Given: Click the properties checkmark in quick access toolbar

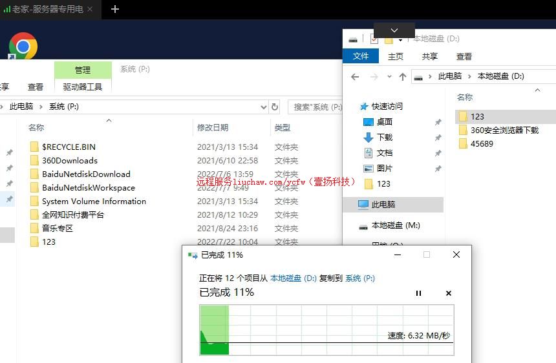Looking at the screenshot, I should (x=374, y=39).
